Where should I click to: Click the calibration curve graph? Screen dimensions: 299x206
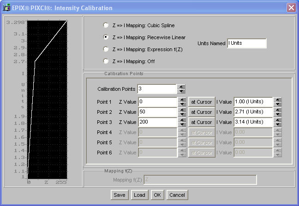tap(47, 100)
